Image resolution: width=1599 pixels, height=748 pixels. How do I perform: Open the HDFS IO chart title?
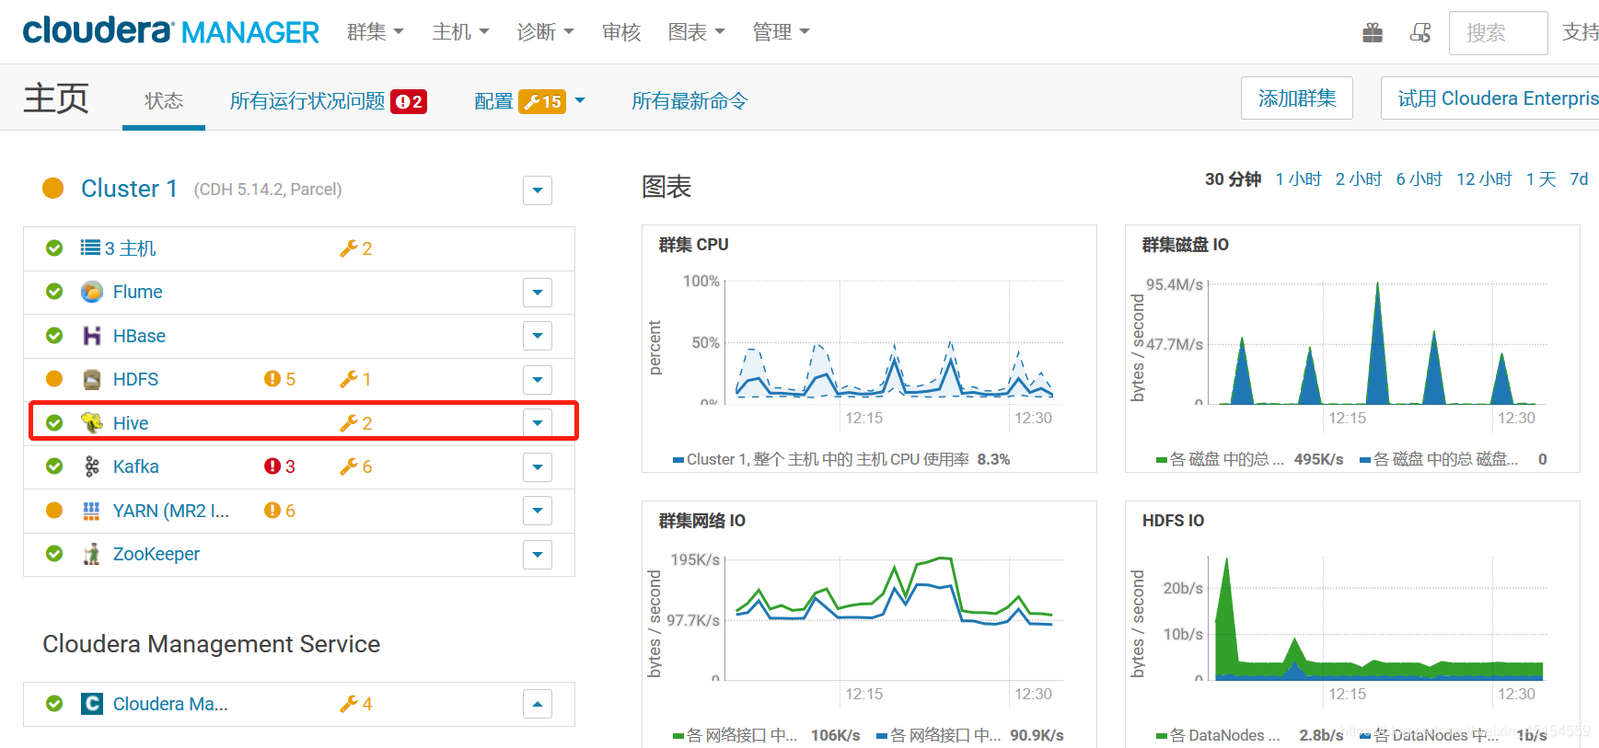(1173, 521)
